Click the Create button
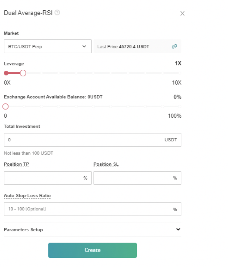The width and height of the screenshot is (228, 267). coord(92,250)
